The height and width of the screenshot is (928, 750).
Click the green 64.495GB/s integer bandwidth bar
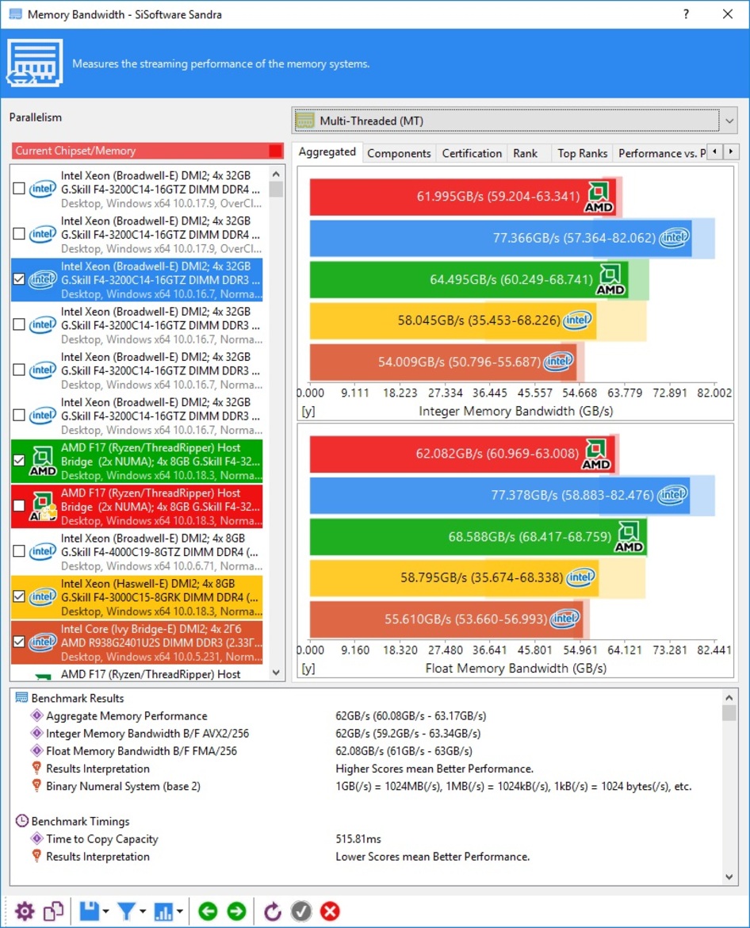pos(469,279)
